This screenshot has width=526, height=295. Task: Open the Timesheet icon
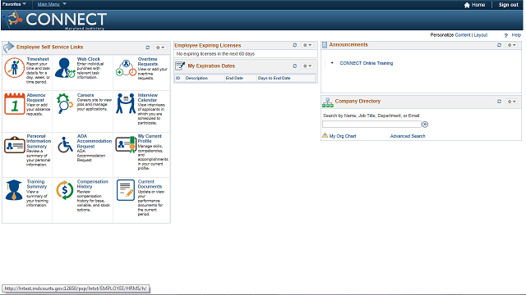pos(14,68)
